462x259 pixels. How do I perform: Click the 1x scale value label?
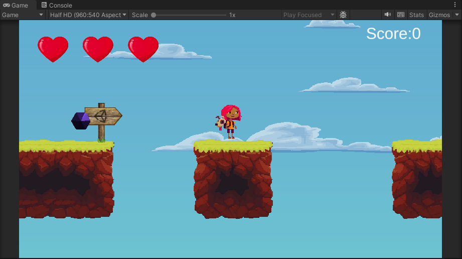(232, 15)
